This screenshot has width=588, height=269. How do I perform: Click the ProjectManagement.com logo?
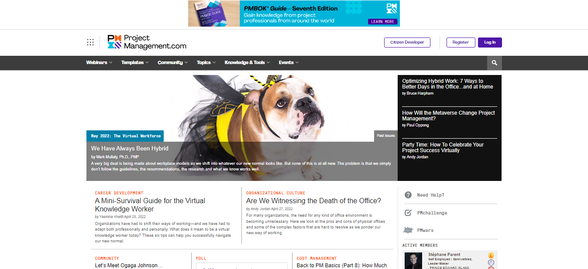click(x=147, y=42)
